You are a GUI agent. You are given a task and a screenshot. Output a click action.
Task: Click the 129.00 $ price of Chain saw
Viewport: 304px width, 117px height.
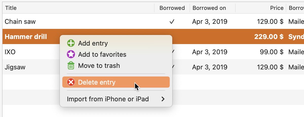coord(270,22)
